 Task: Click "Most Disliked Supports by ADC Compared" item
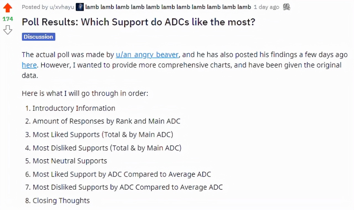click(127, 187)
